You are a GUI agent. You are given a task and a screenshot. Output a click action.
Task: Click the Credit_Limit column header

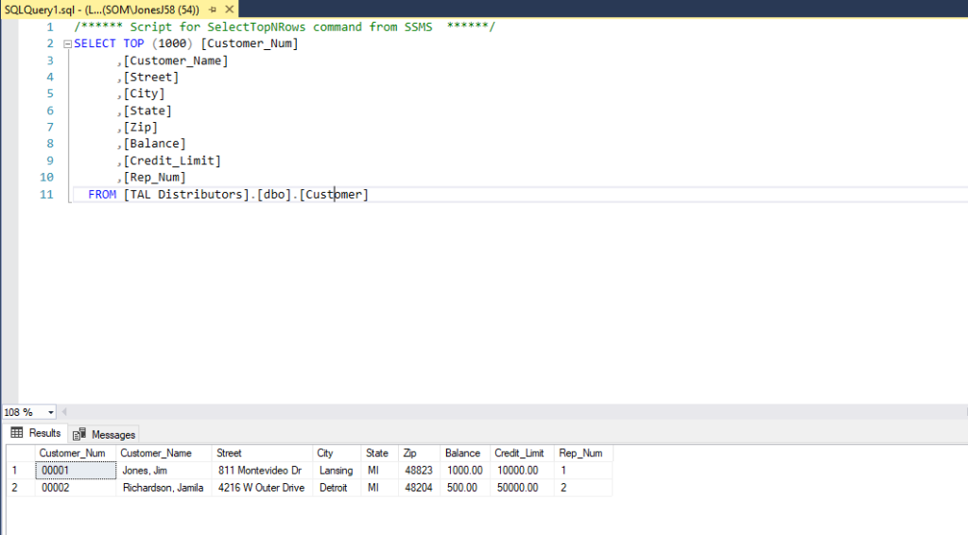tap(522, 453)
